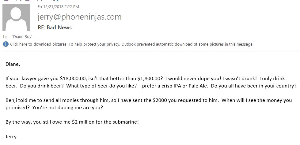Click the '$1,800.00' amount in first paragraph
Viewport: 300px width, 145px height.
pyautogui.click(x=150, y=79)
